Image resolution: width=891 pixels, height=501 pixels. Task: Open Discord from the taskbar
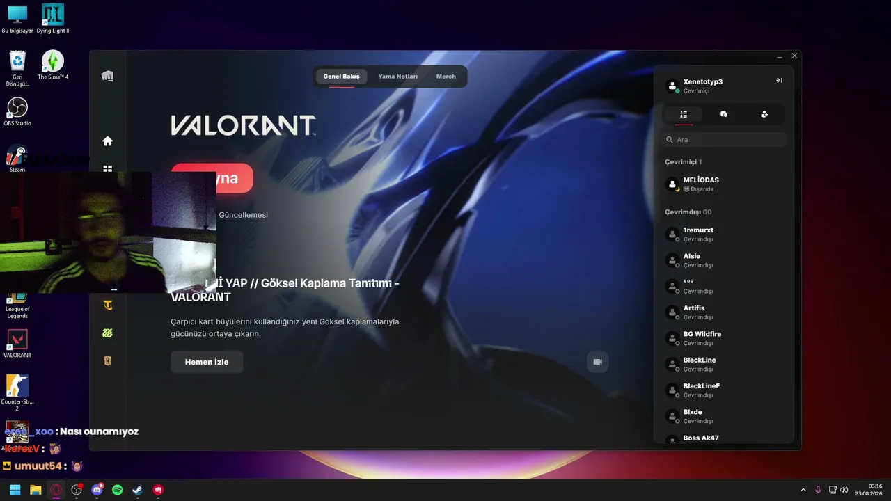tap(97, 490)
